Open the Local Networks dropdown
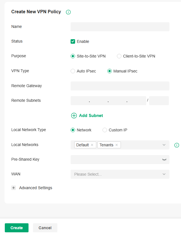The width and height of the screenshot is (181, 234). (x=164, y=145)
